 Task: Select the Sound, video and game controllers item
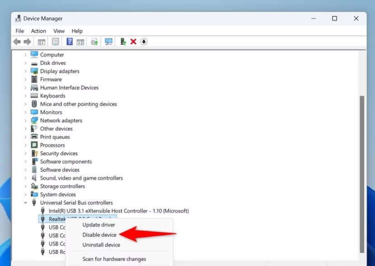coord(81,178)
